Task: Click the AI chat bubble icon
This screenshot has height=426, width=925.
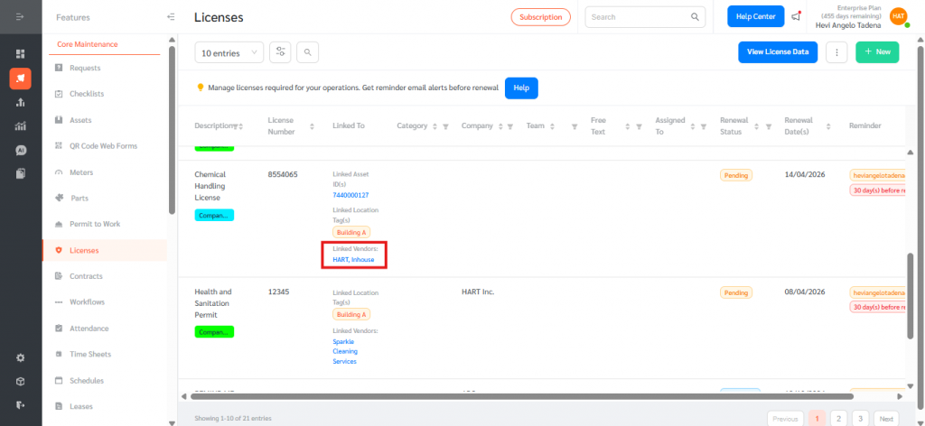Action: tap(20, 150)
